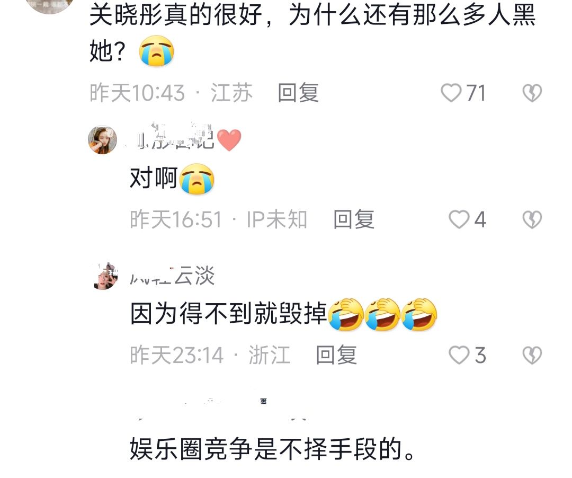Image resolution: width=572 pixels, height=478 pixels.
Task: Open avatar of the 云淡 commenter
Action: point(105,276)
